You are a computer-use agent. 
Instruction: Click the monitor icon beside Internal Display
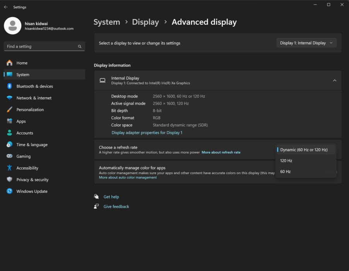coord(103,80)
